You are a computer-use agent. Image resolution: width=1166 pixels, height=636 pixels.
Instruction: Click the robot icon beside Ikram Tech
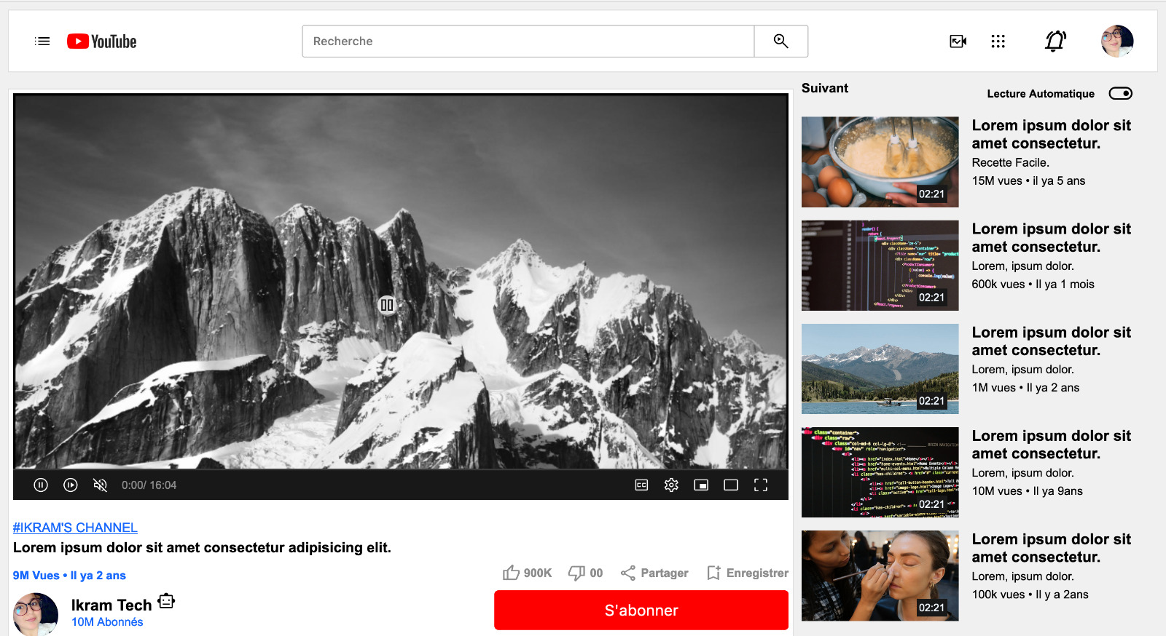pyautogui.click(x=166, y=601)
